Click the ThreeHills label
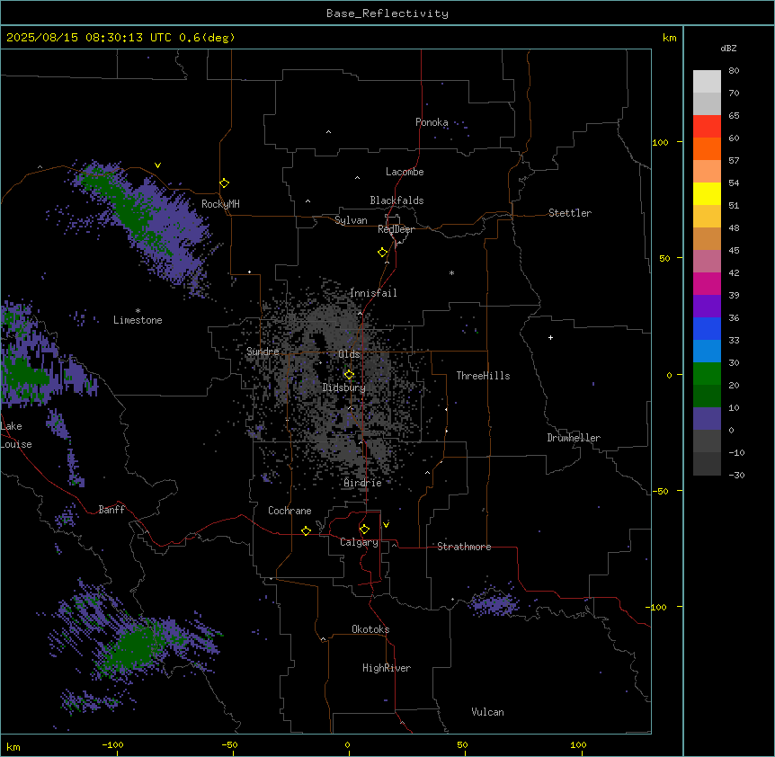This screenshot has height=757, width=775. 483,376
